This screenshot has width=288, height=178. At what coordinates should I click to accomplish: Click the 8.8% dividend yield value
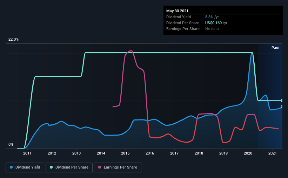(209, 17)
